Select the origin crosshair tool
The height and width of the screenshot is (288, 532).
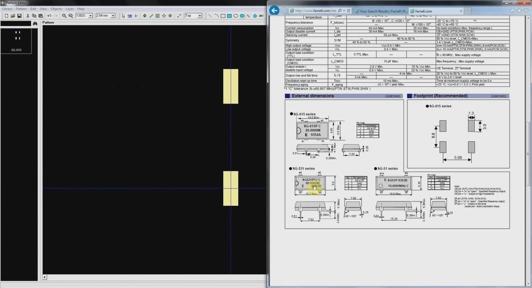point(136,16)
